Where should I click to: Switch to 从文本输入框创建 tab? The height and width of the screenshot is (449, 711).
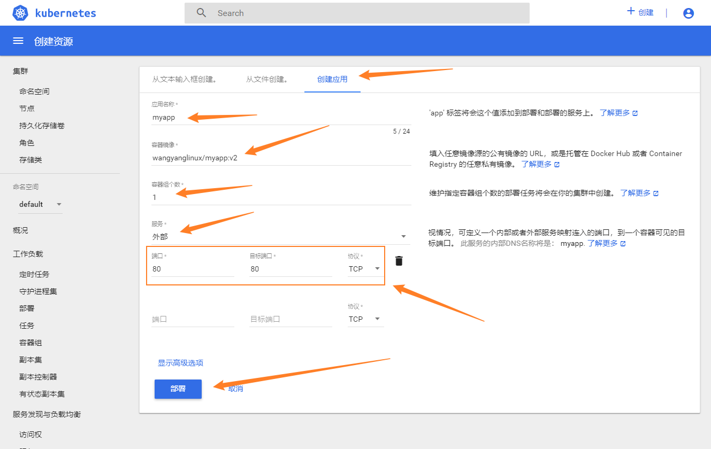pyautogui.click(x=184, y=79)
